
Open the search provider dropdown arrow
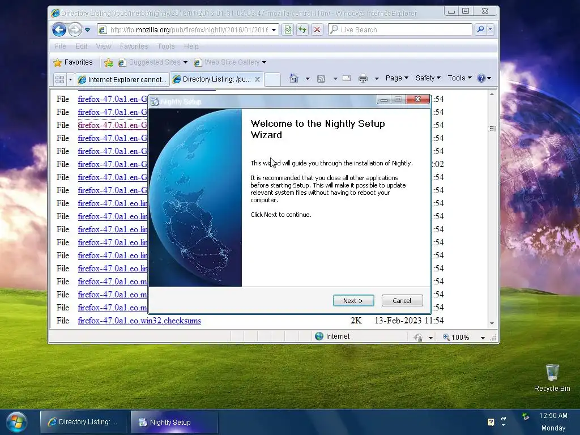click(491, 29)
